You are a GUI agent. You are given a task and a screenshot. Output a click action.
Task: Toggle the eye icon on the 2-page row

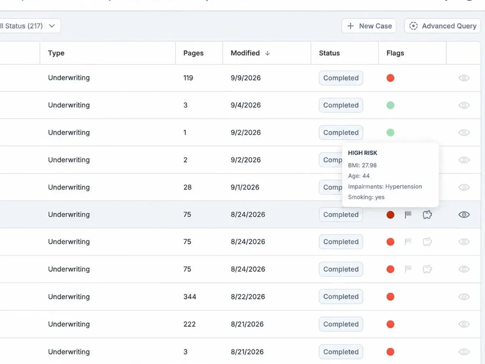pyautogui.click(x=464, y=160)
